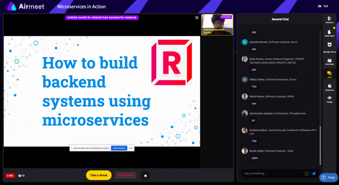Click the Exit button
This screenshot has height=185, width=339.
tap(323, 6)
